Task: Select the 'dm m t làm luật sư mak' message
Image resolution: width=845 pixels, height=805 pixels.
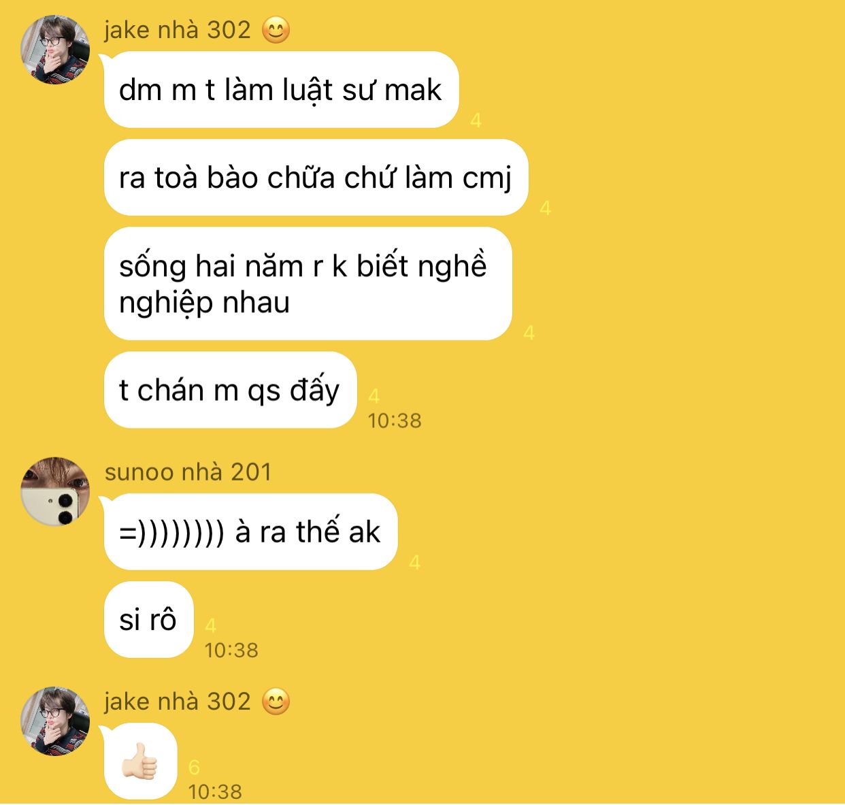Action: [x=281, y=90]
